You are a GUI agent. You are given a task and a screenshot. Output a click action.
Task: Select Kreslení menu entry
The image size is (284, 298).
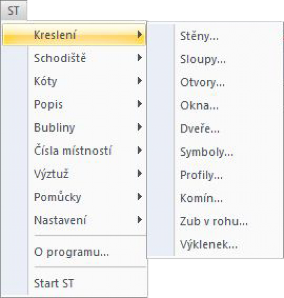[55, 35]
